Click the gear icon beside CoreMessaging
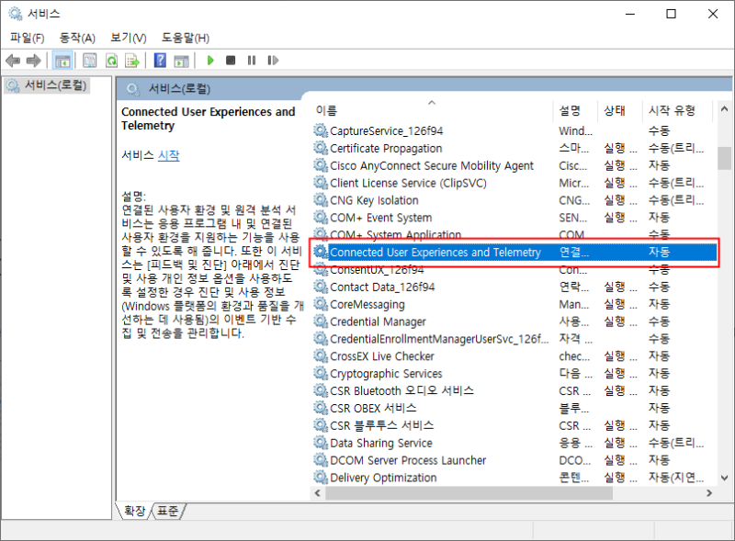The height and width of the screenshot is (541, 735). (x=321, y=304)
